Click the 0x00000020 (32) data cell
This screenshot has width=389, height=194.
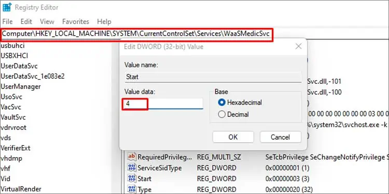289,189
